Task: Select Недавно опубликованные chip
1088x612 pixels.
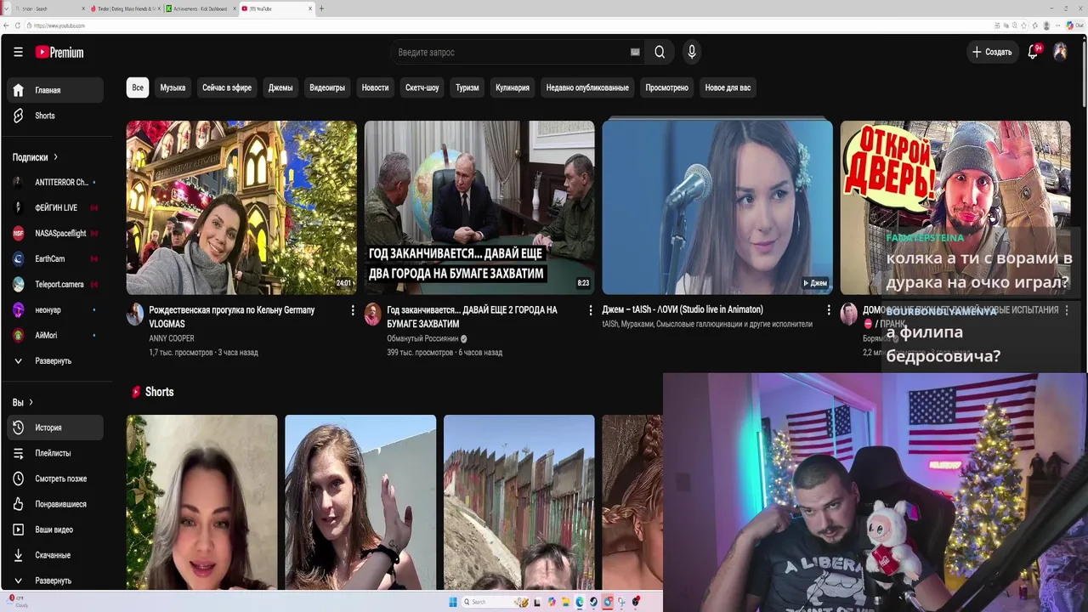Action: pos(587,88)
